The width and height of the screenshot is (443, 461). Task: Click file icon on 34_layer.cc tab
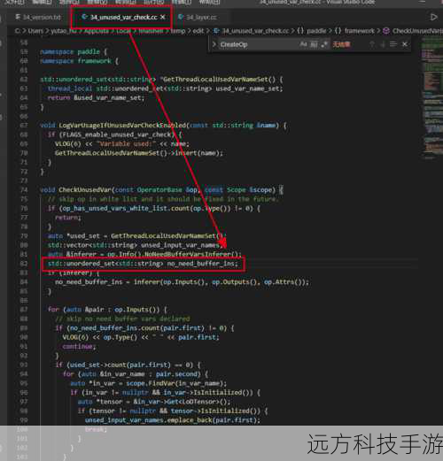pyautogui.click(x=181, y=17)
